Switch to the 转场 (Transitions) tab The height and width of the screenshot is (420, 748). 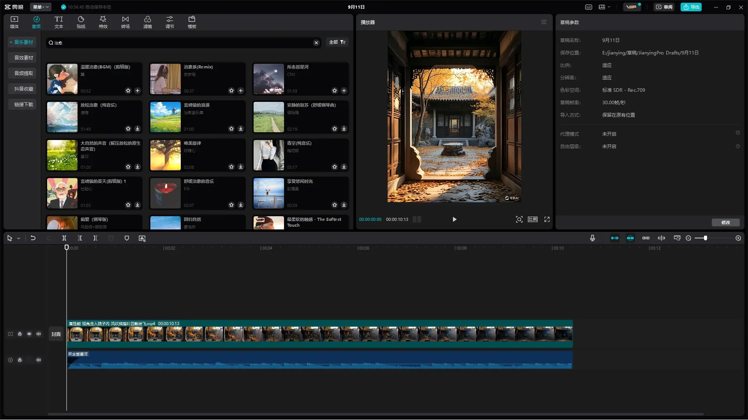(x=125, y=22)
